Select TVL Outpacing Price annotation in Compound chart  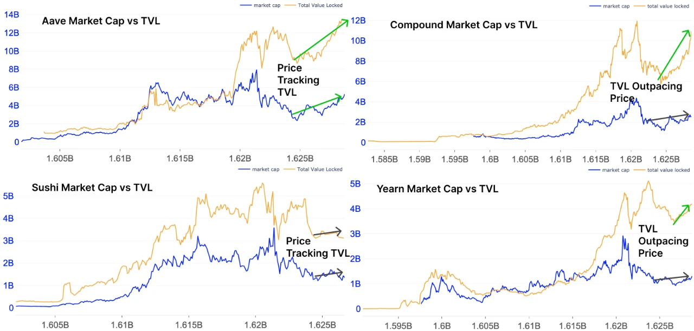click(x=646, y=92)
